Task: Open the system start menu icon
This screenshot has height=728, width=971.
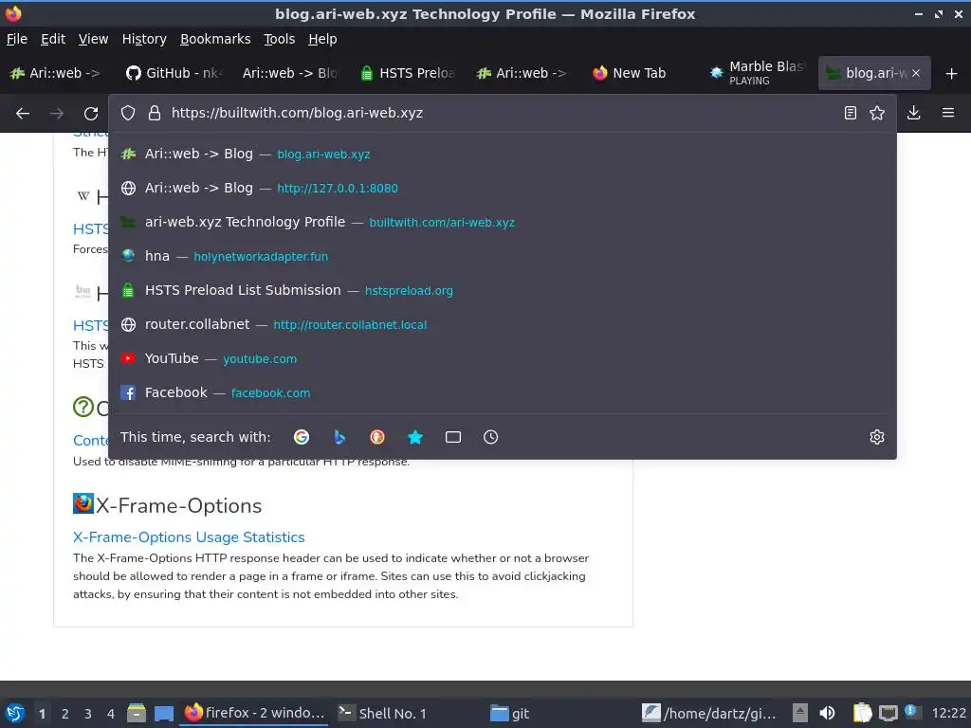Action: tap(15, 713)
